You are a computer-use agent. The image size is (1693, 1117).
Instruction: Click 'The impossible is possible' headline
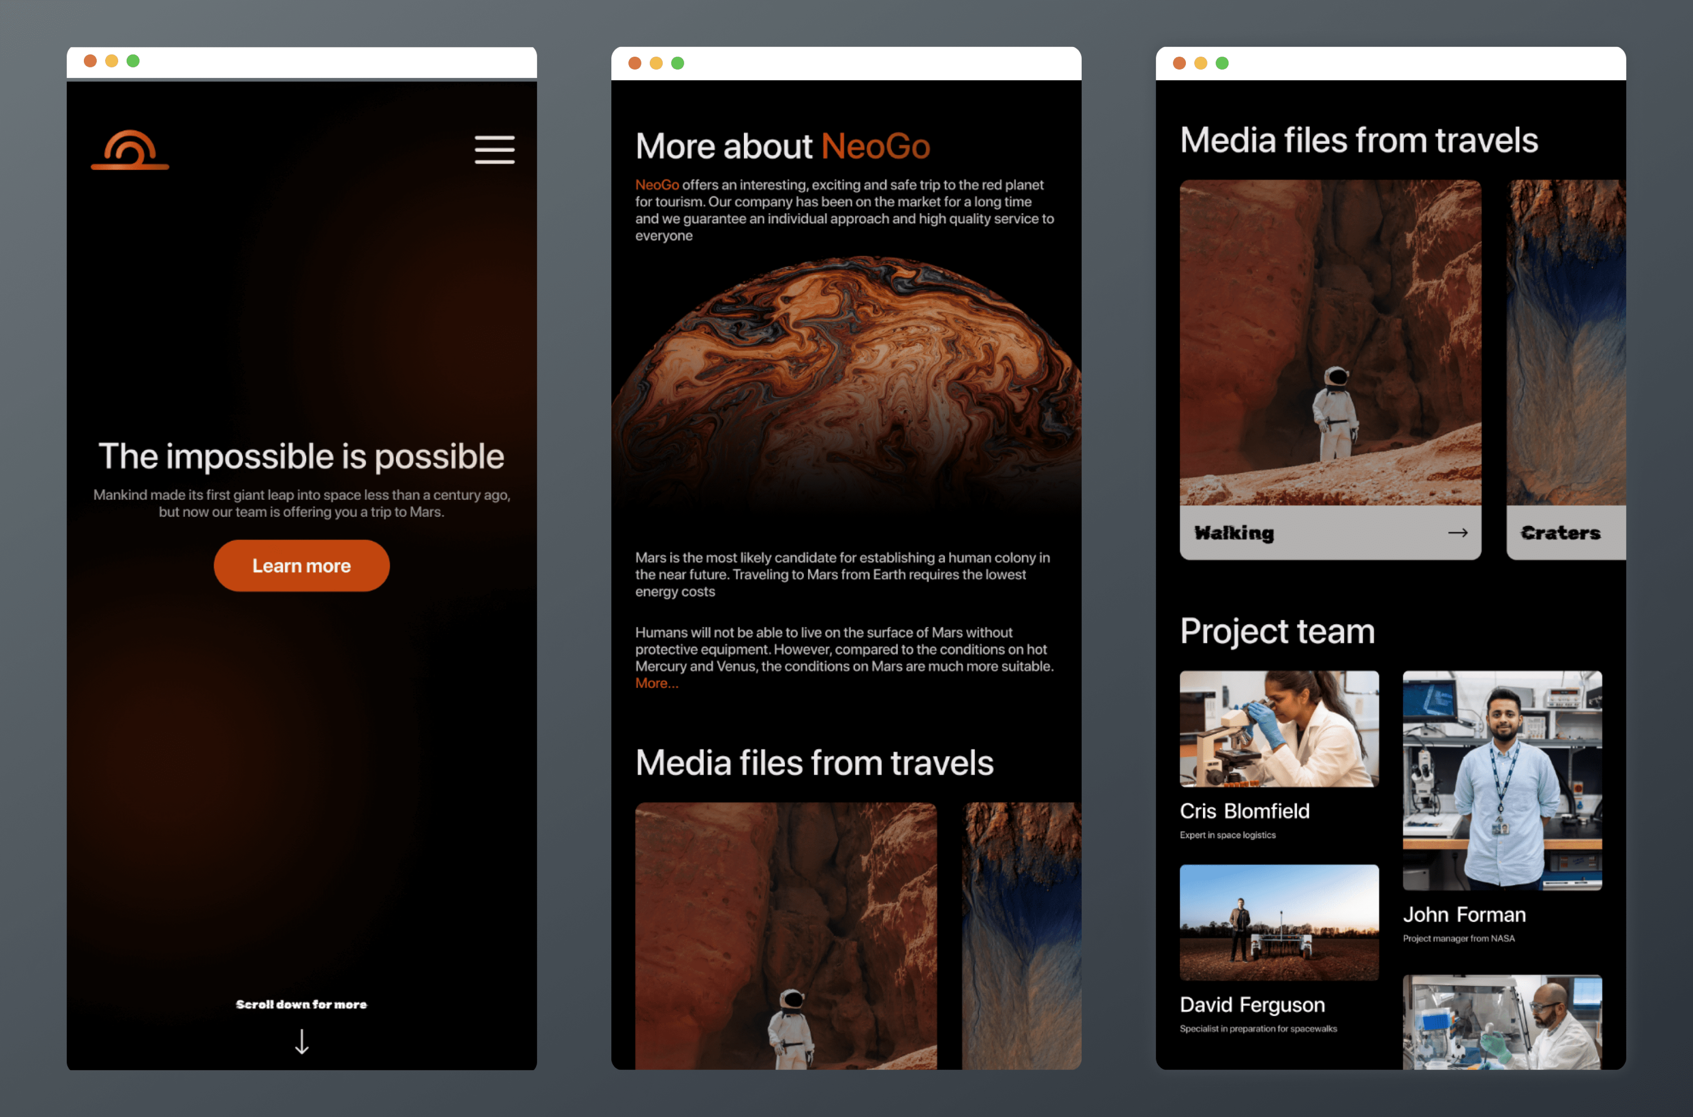click(x=301, y=456)
